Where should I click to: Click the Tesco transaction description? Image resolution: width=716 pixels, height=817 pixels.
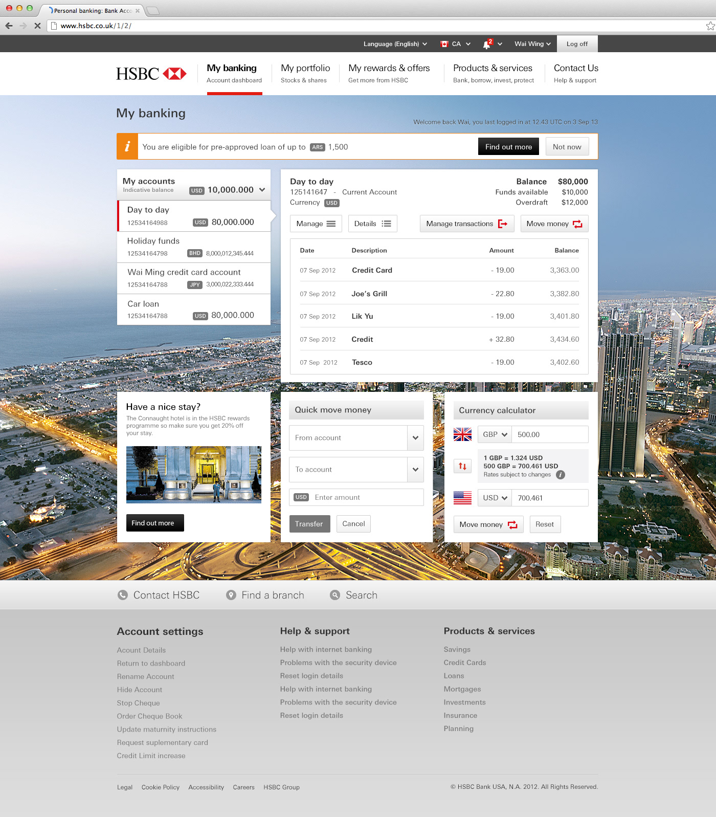click(362, 362)
